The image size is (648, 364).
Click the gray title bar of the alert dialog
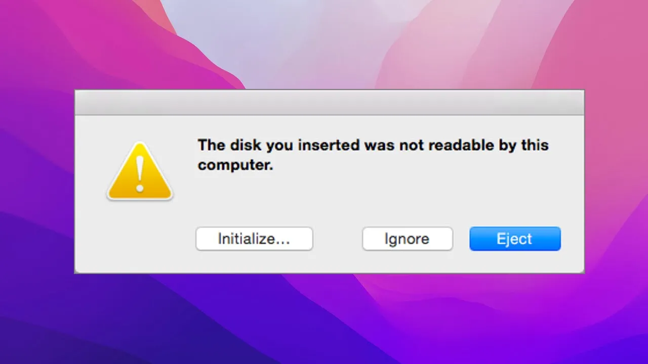tap(330, 103)
